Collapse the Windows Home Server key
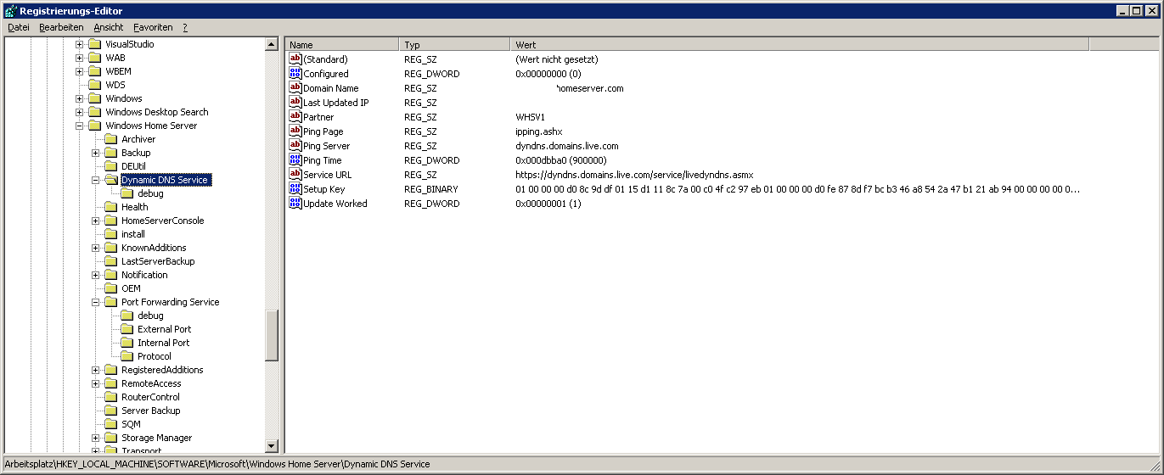Image resolution: width=1164 pixels, height=475 pixels. pyautogui.click(x=80, y=126)
